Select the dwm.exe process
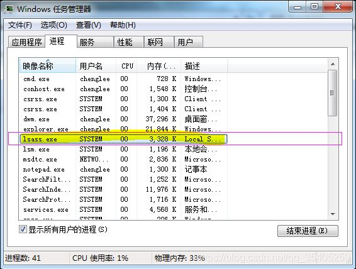Screen dimensions: 356x269 pos(123,119)
